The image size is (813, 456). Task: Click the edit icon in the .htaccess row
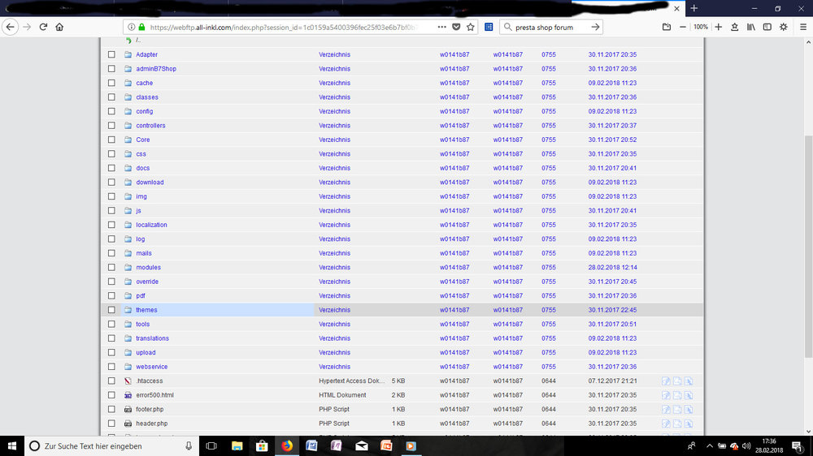pyautogui.click(x=667, y=381)
